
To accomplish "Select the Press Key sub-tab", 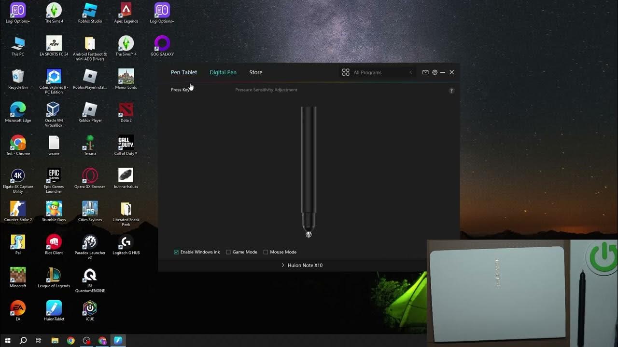I will tap(181, 90).
